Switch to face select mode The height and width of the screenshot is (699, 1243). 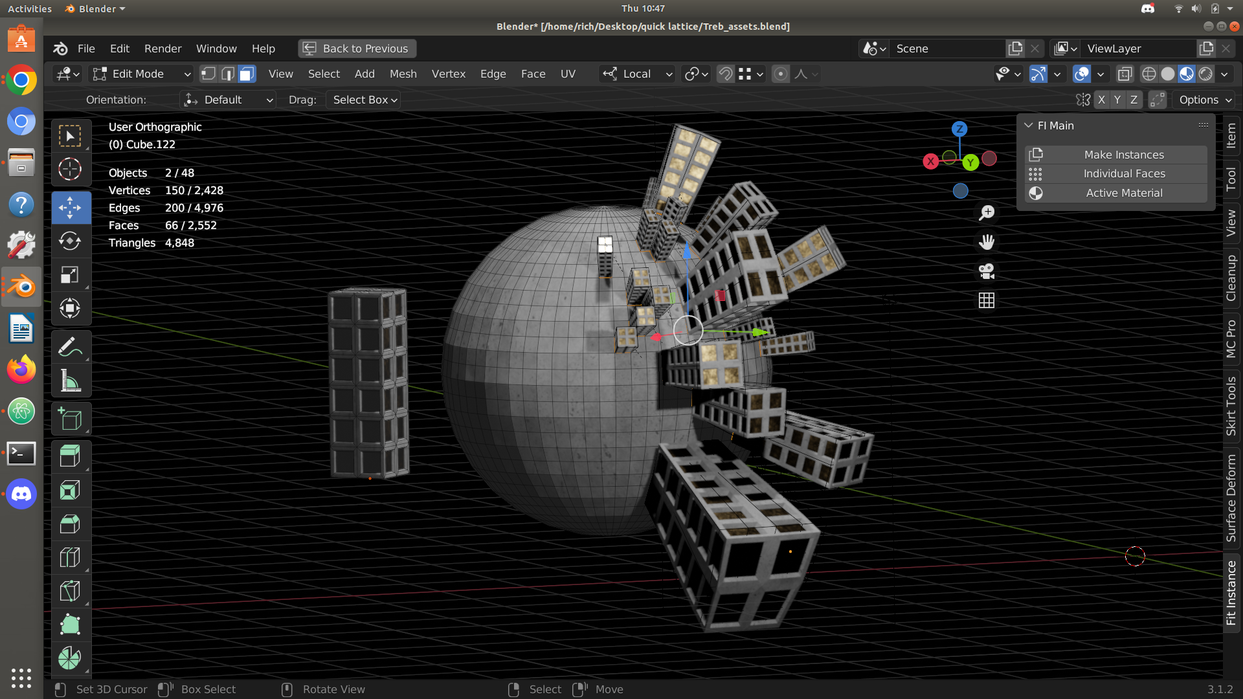click(247, 74)
